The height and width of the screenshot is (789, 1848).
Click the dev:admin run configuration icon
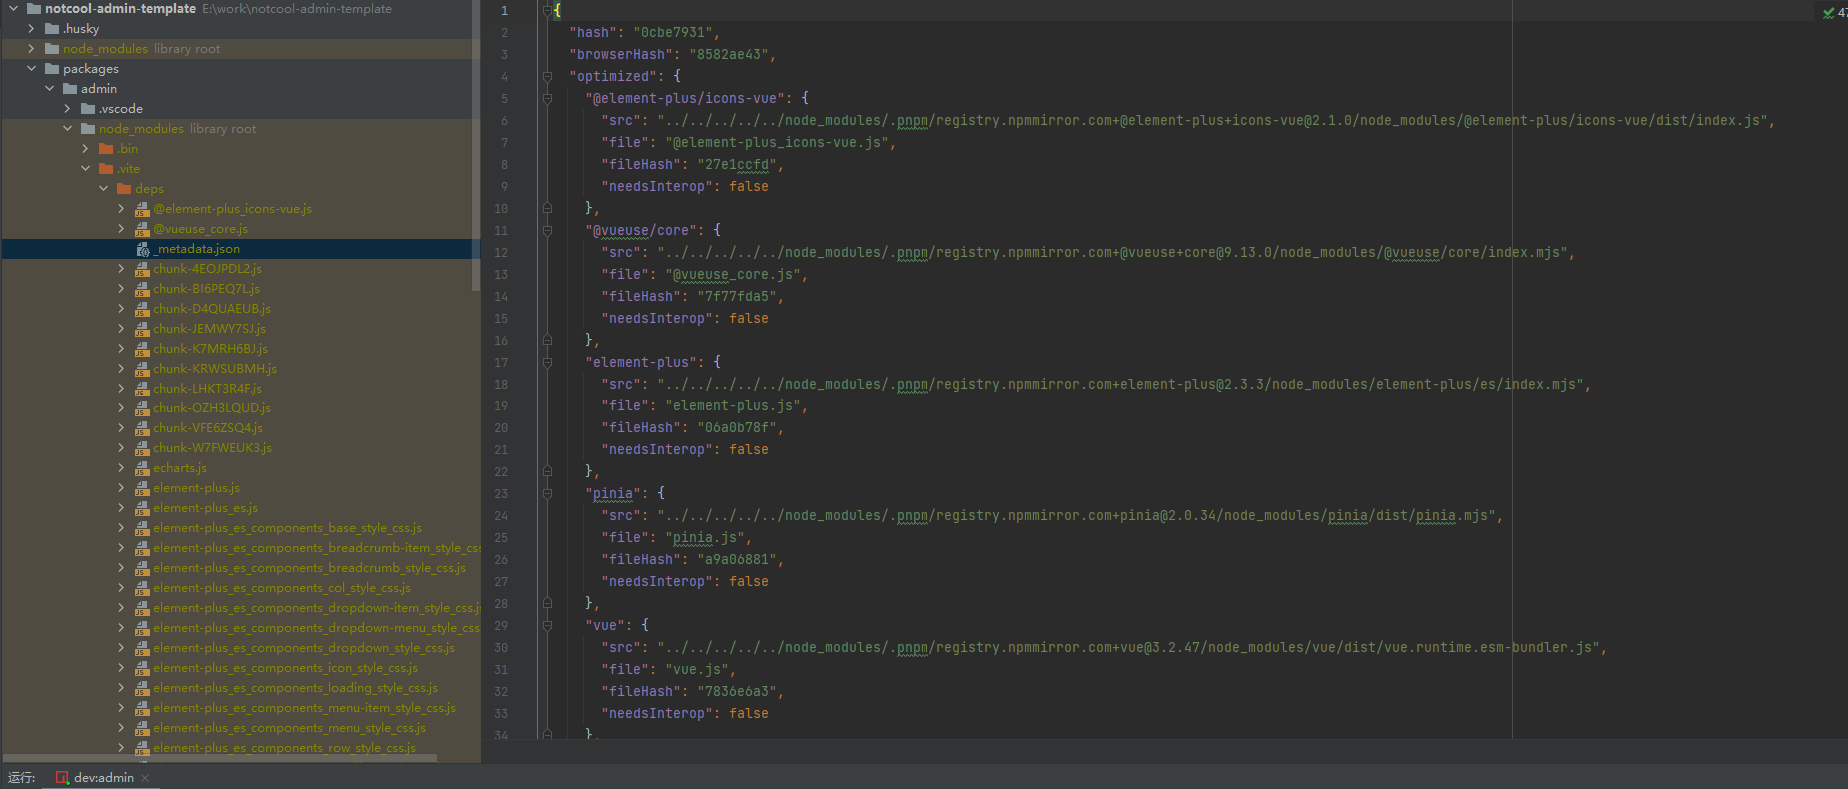pos(62,777)
